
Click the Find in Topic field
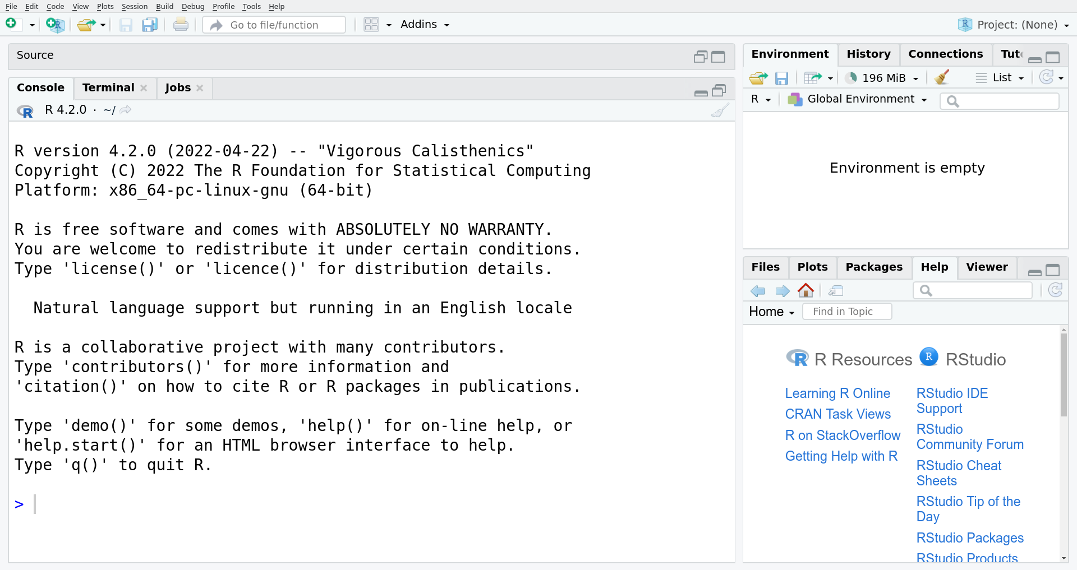coord(847,312)
